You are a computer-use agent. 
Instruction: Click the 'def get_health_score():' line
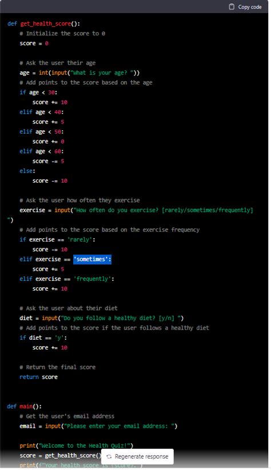(x=43, y=23)
